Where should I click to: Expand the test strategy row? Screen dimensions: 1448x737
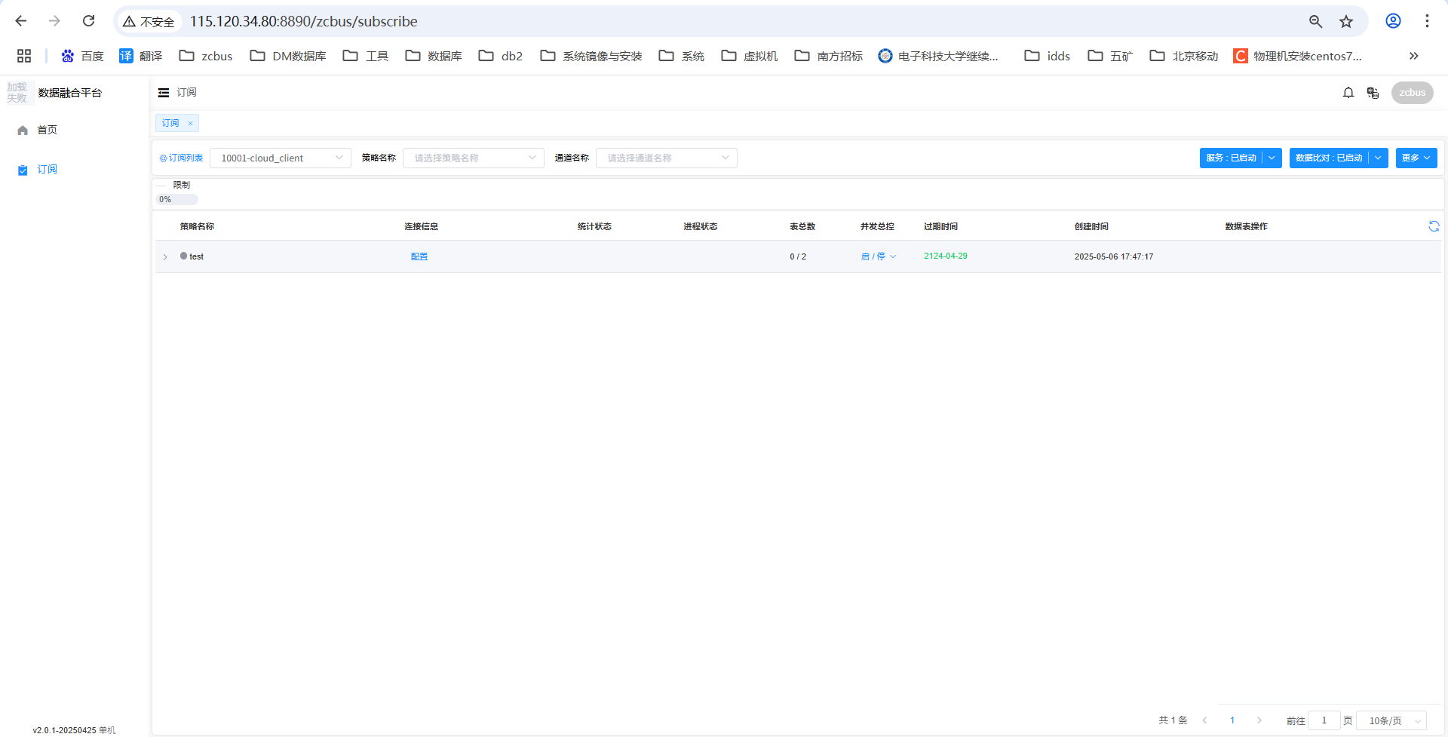tap(165, 257)
